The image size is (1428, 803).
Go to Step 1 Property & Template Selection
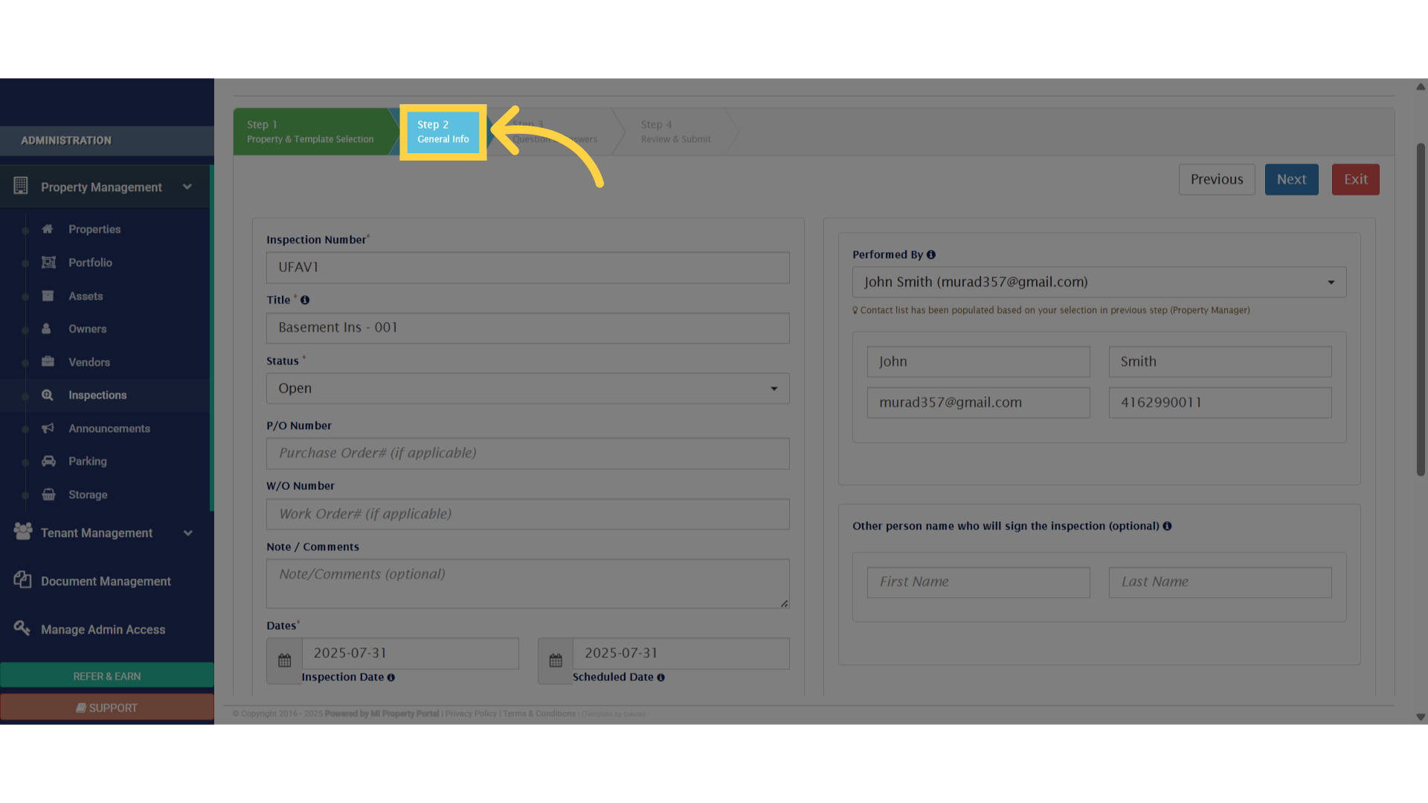tap(311, 132)
